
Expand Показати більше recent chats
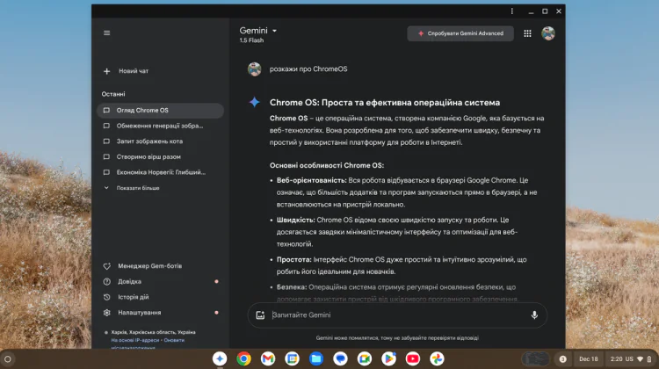133,188
